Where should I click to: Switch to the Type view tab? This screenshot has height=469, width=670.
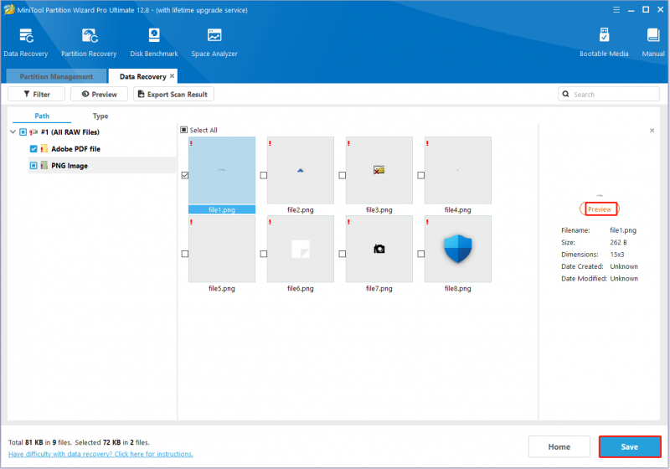(100, 116)
